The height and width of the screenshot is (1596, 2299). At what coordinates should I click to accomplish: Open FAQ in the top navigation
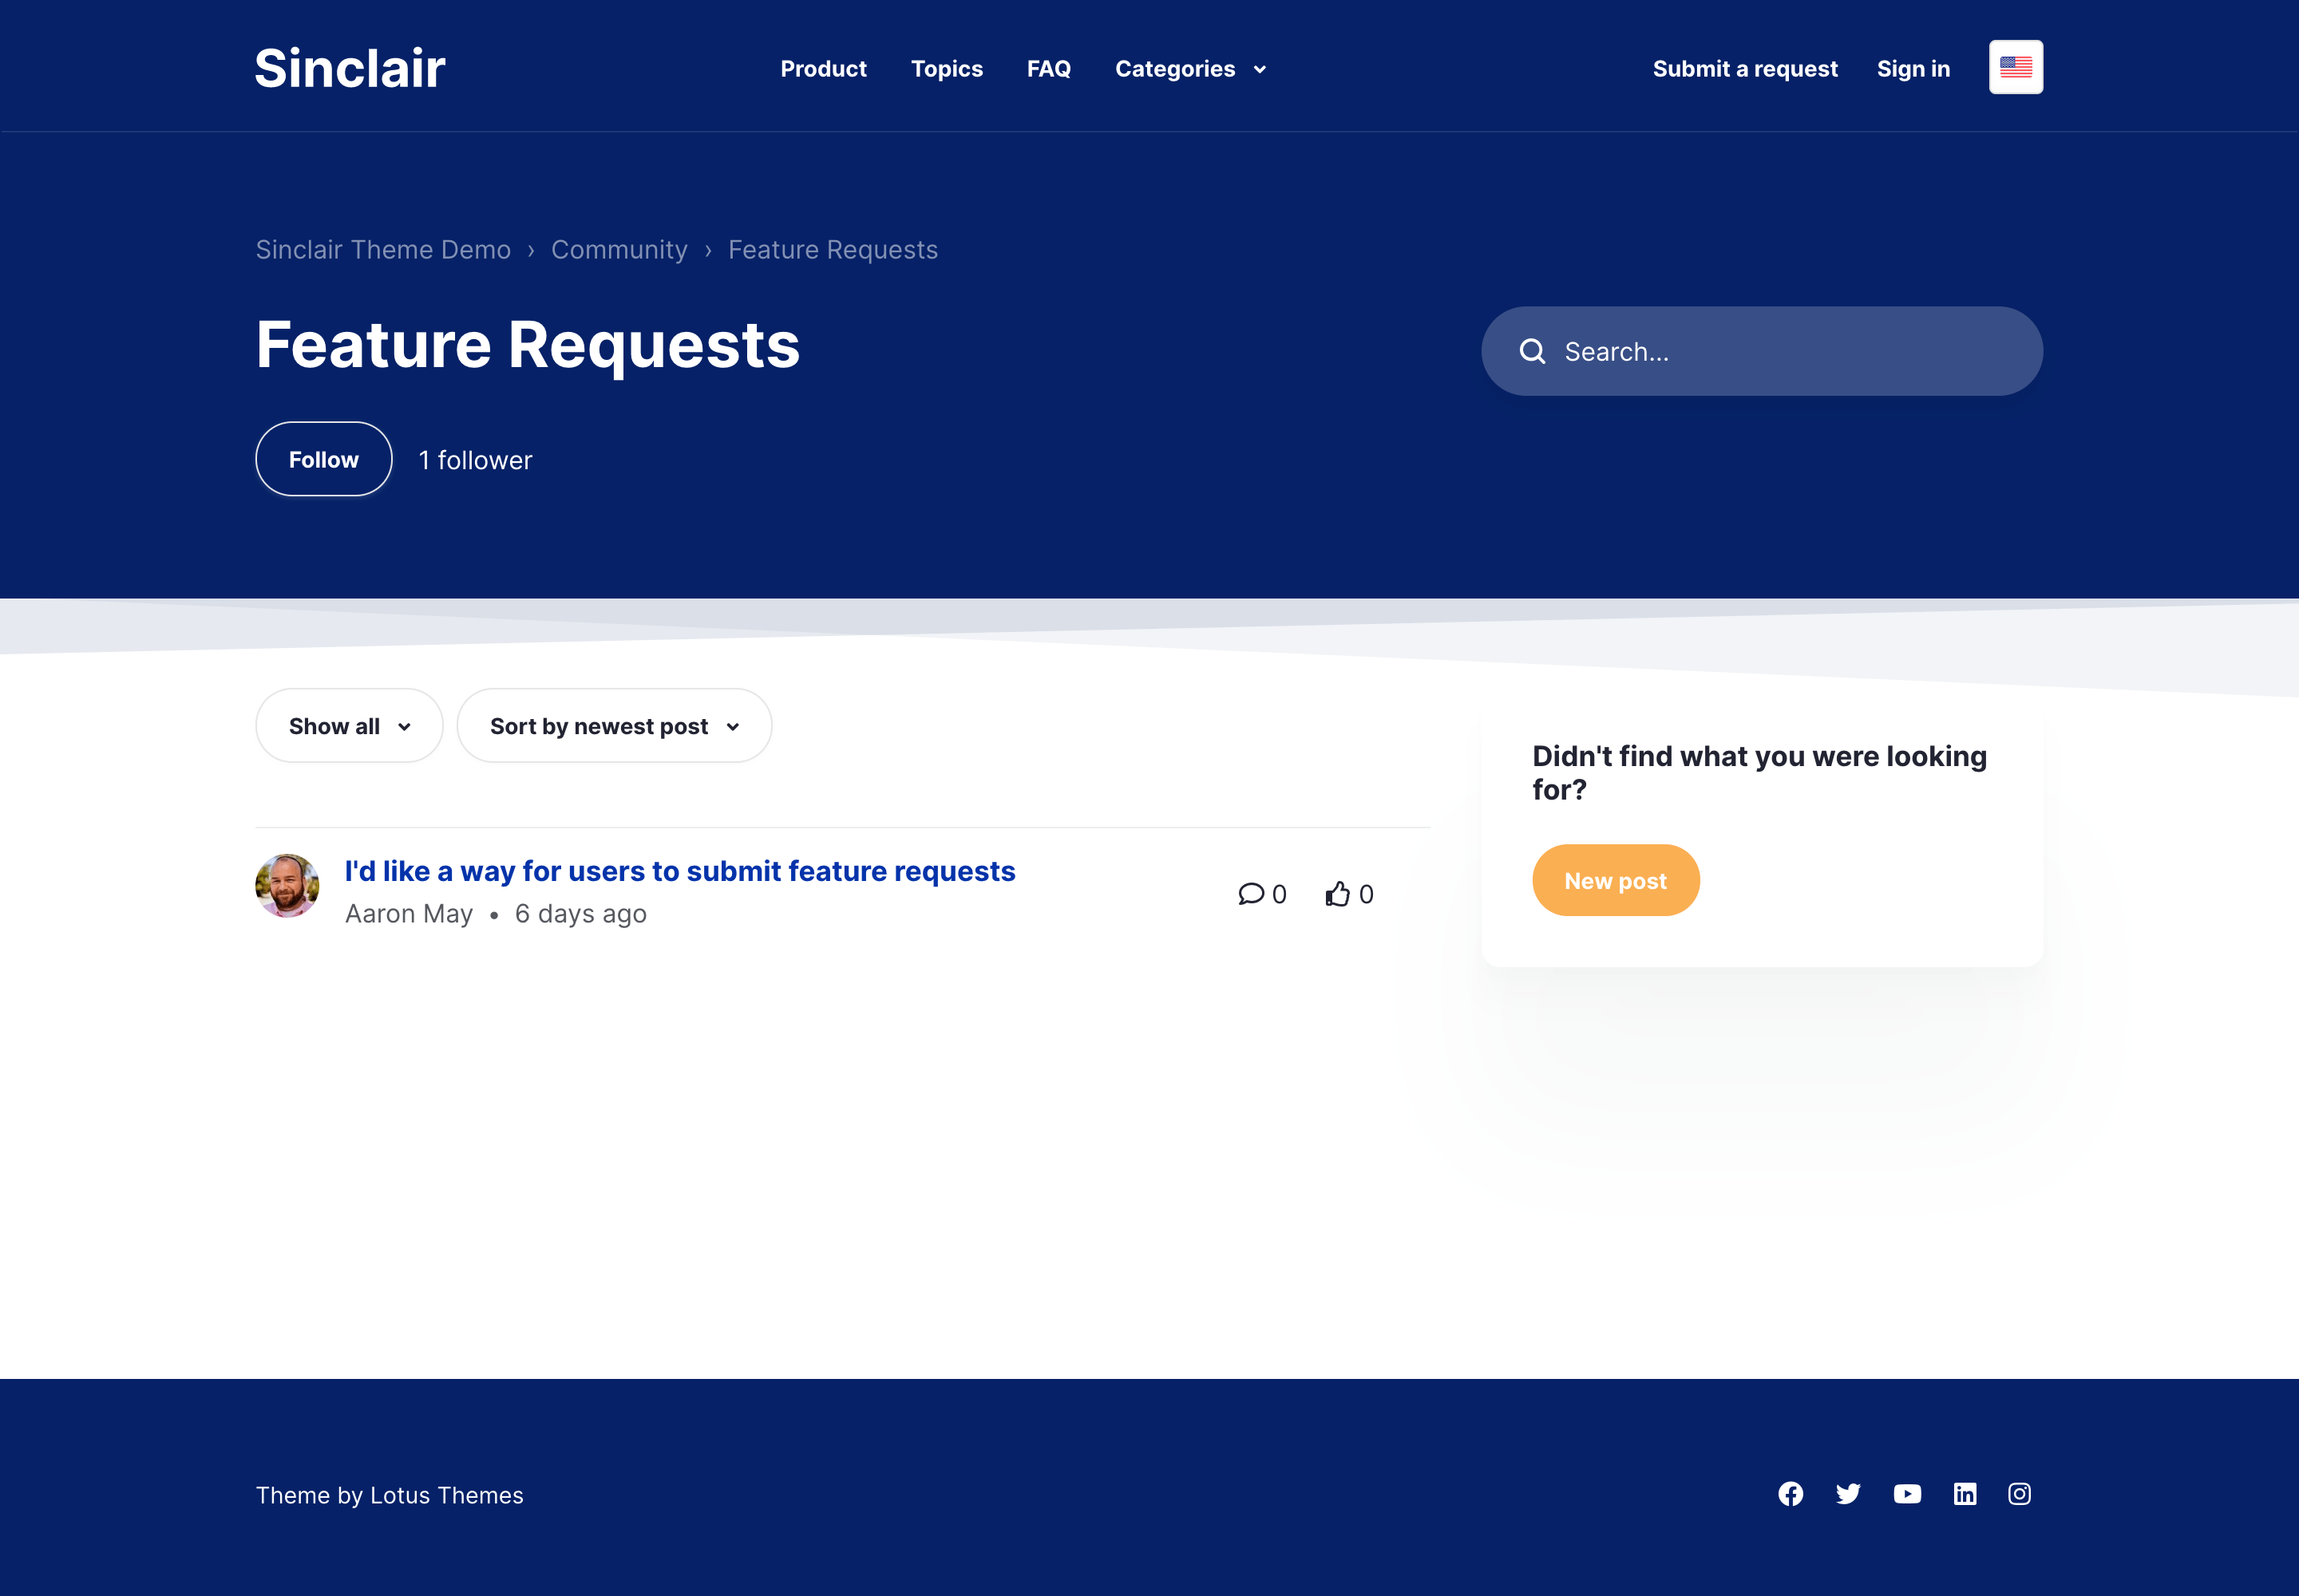[1048, 69]
